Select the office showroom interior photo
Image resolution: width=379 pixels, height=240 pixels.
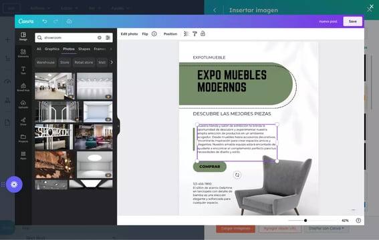(55, 86)
